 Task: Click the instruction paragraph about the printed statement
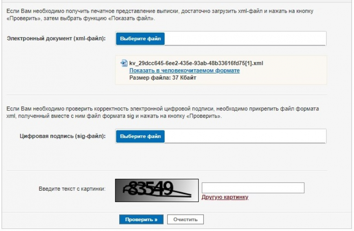point(163,15)
